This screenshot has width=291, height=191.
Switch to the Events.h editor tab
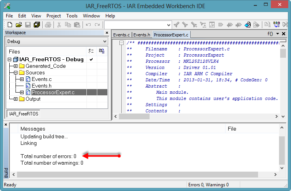(x=142, y=35)
